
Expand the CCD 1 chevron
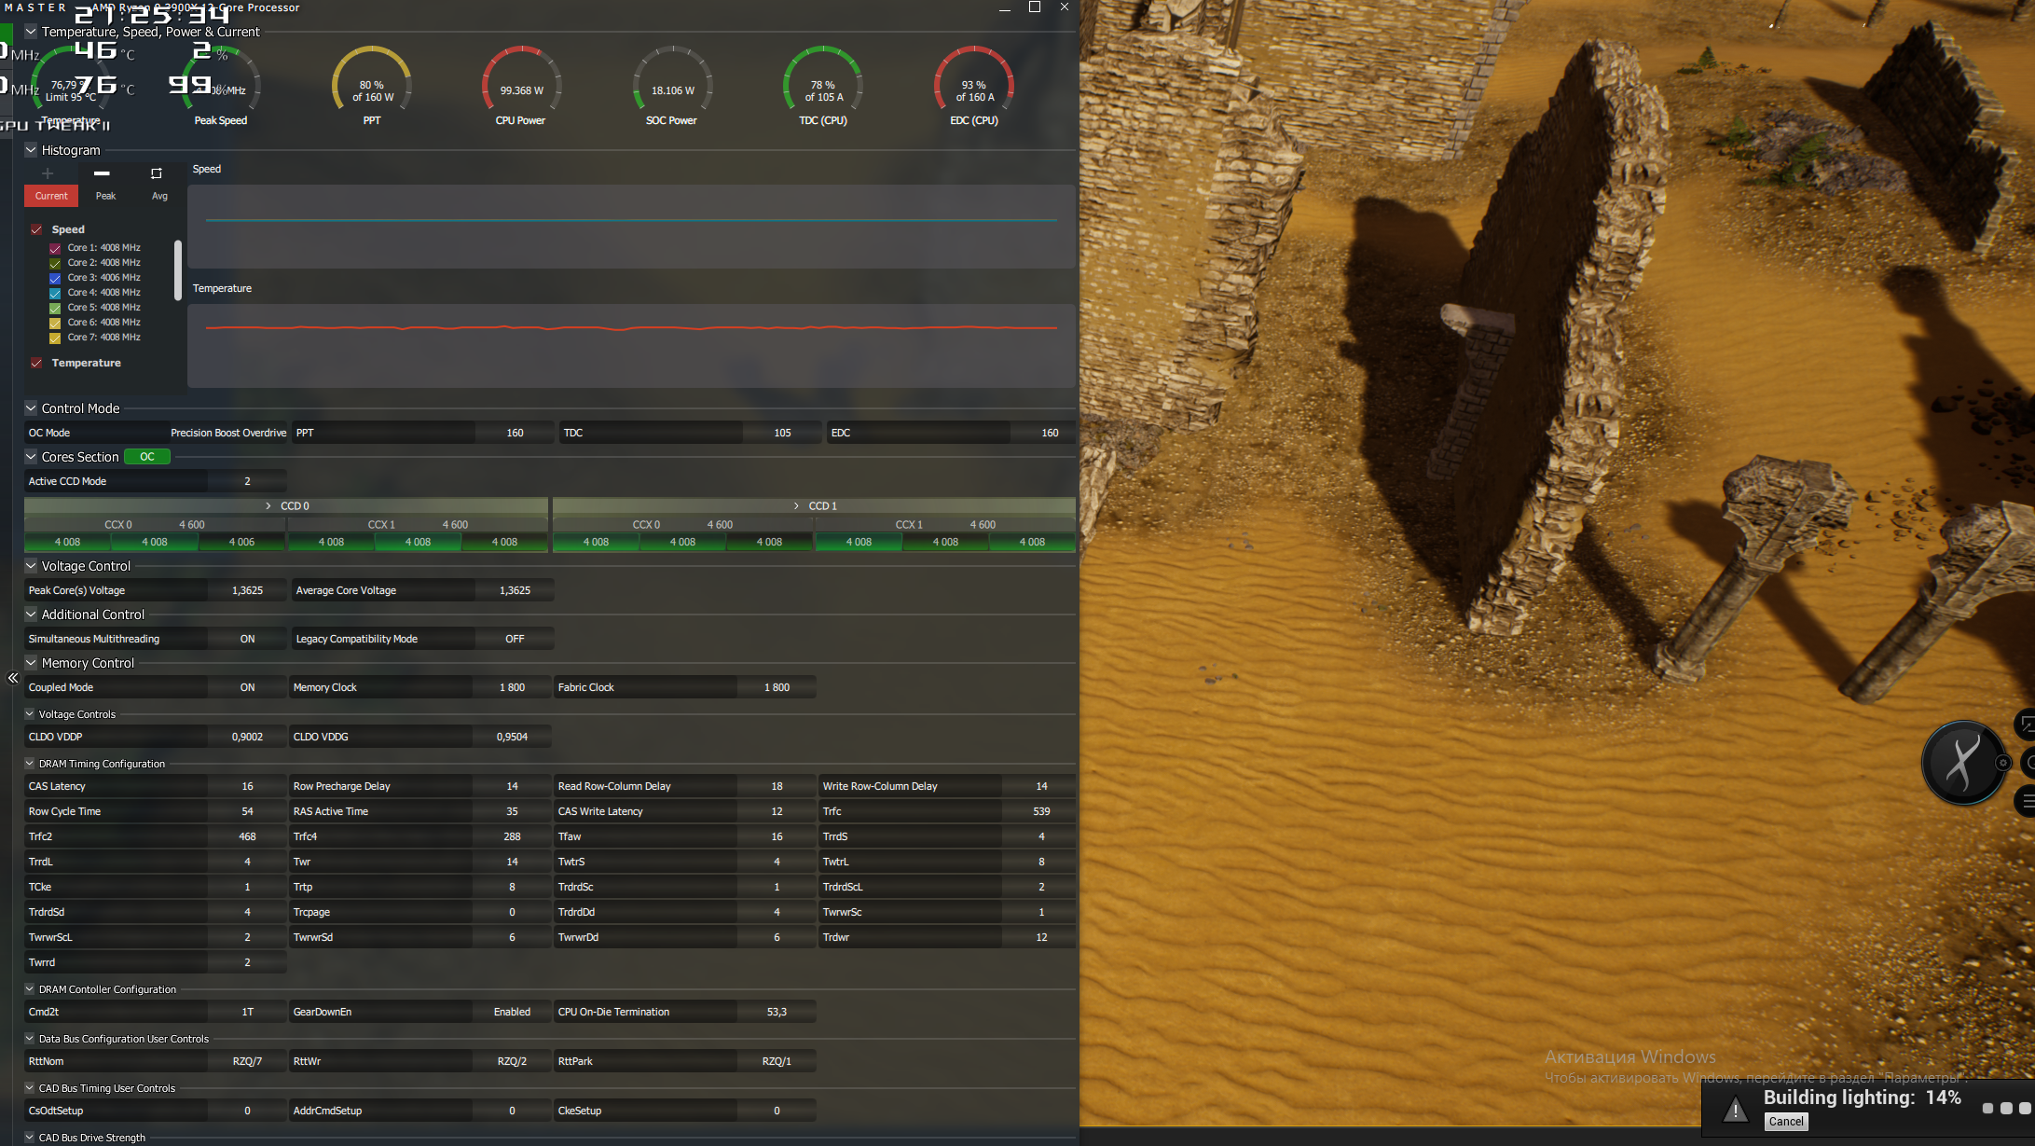click(796, 505)
